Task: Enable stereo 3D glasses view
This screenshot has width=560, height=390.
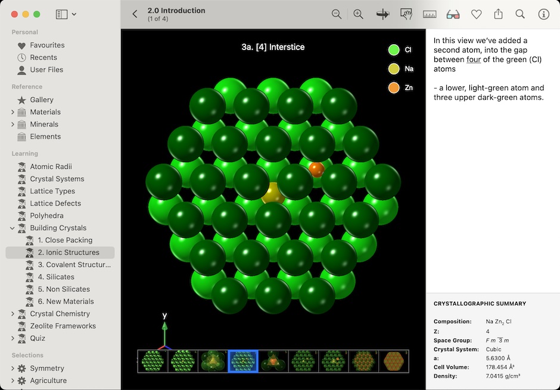Action: click(x=453, y=14)
